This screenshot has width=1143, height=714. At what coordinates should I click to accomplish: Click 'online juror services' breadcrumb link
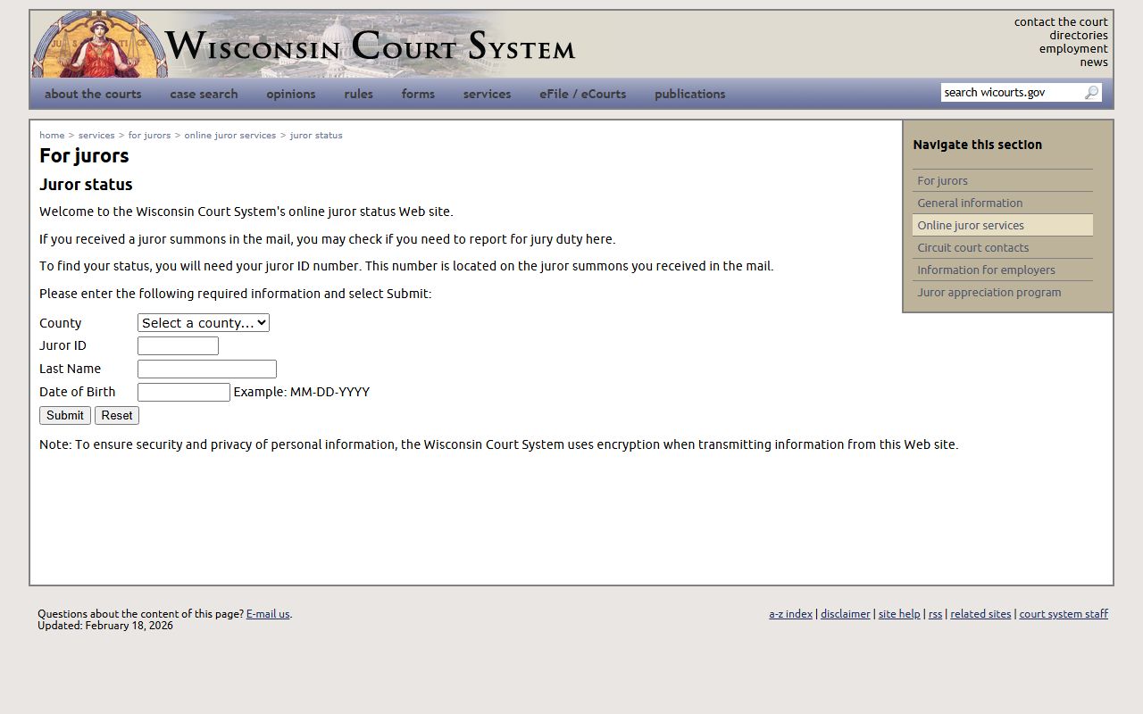click(230, 136)
